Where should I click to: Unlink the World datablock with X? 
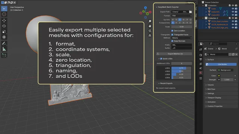tap(236, 54)
